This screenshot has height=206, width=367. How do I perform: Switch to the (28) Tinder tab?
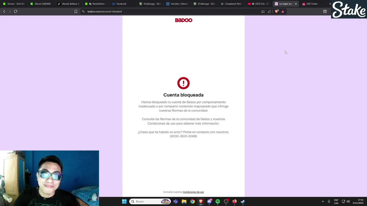pos(313,4)
